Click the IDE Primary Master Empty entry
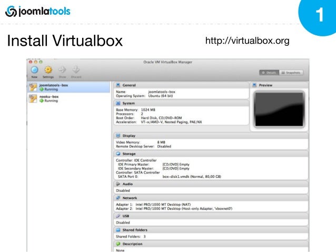Viewport: 336px width, 252px height. (x=176, y=165)
